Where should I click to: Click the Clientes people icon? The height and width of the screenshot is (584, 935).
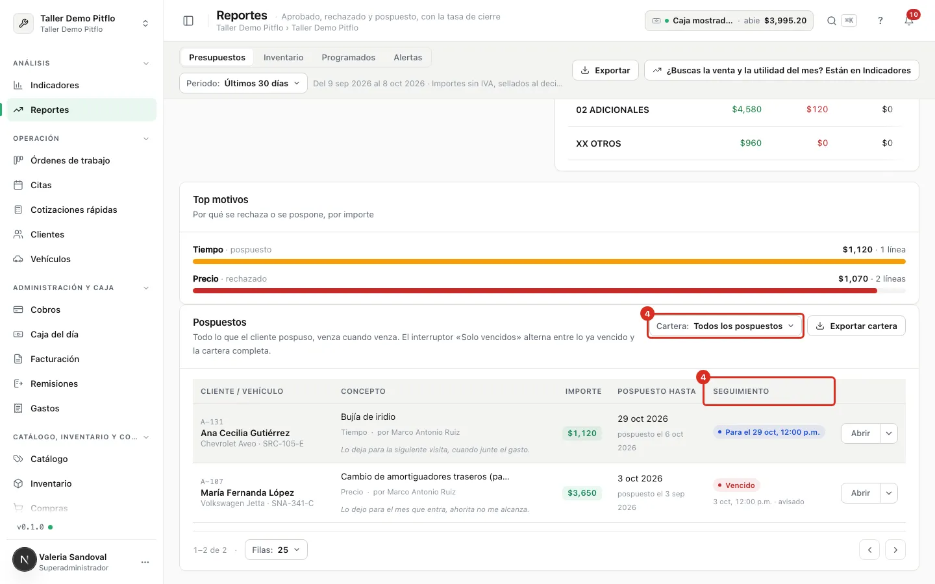(18, 234)
